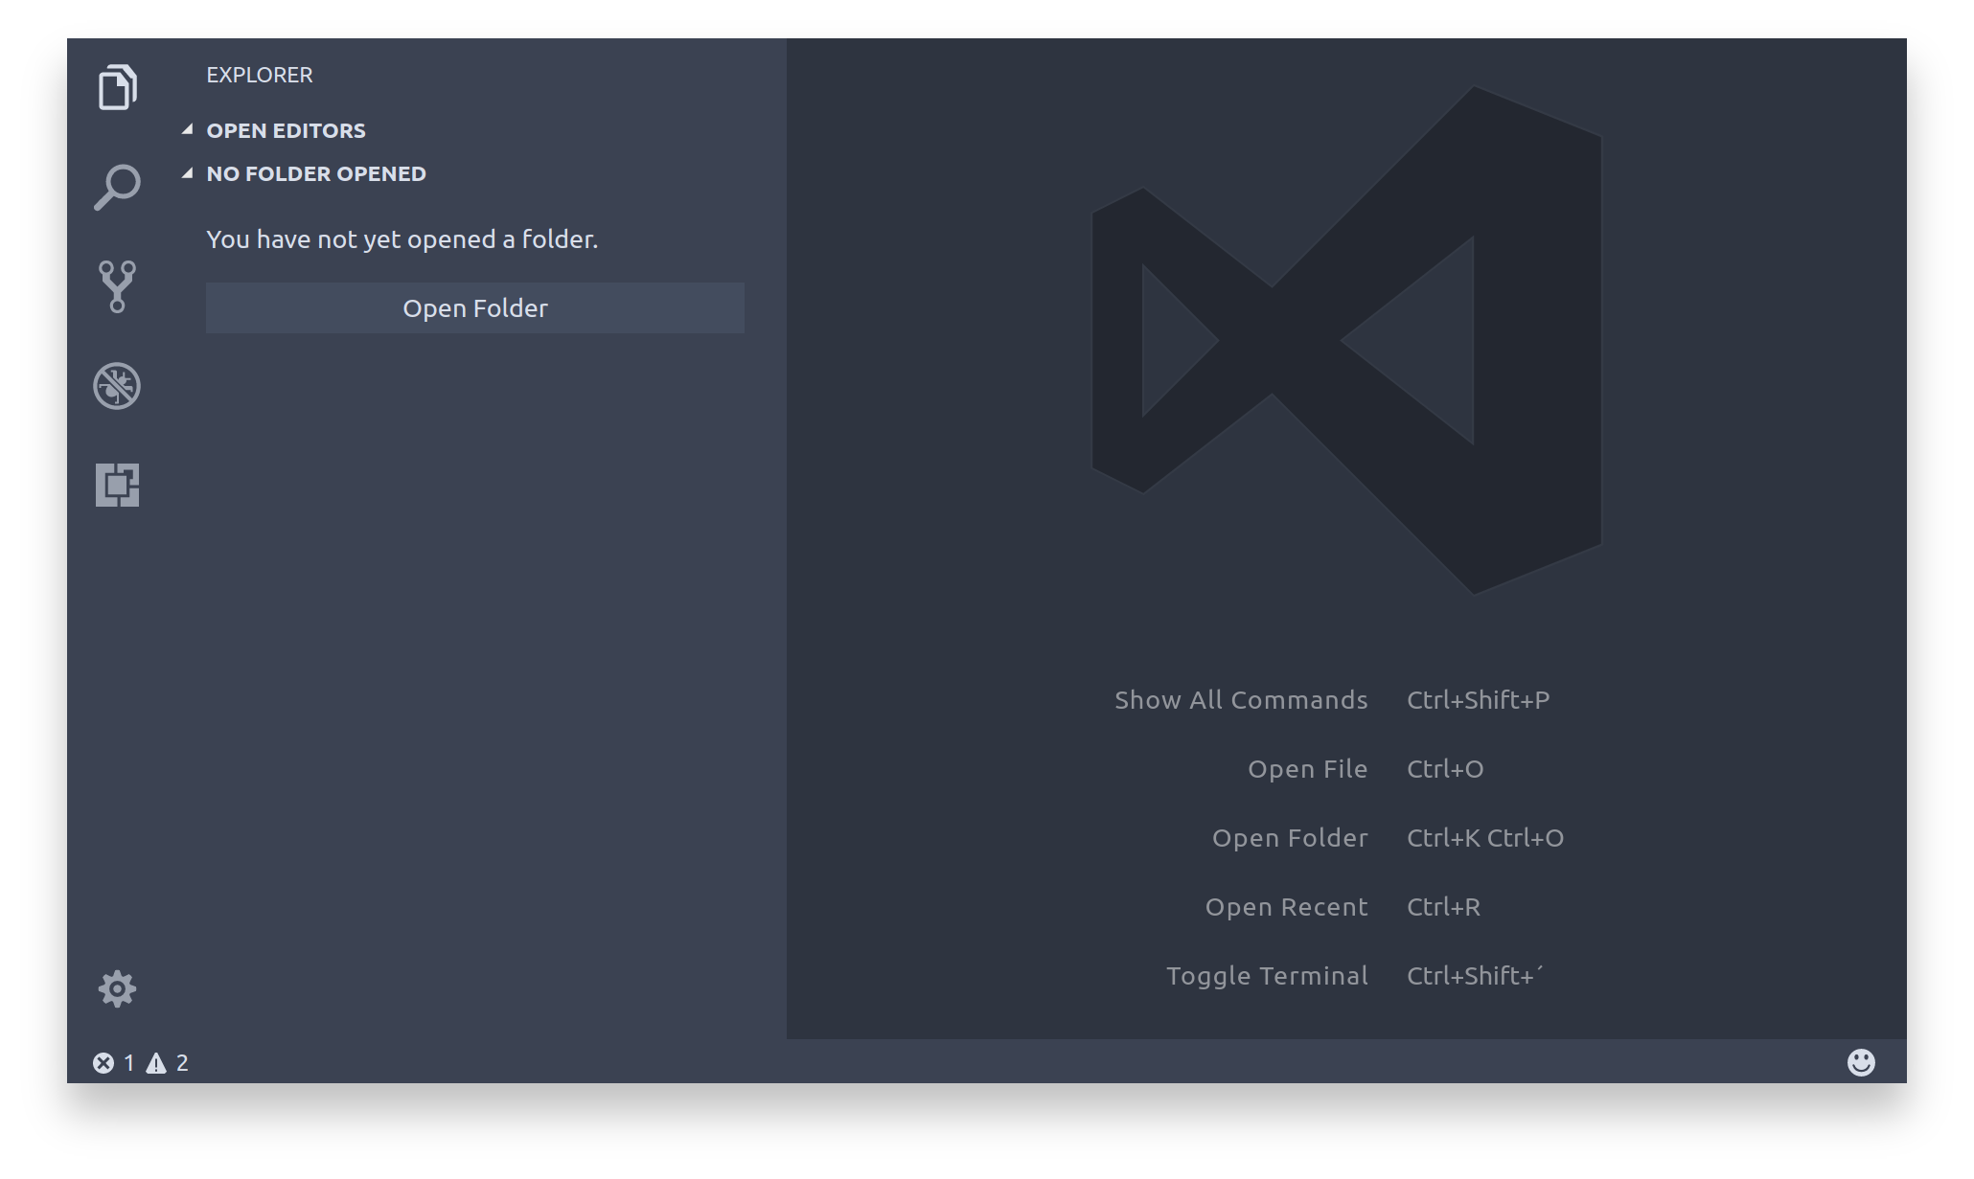Click the Ctrl+Shift+P keybinding label
1974x1179 pixels.
1479,699
